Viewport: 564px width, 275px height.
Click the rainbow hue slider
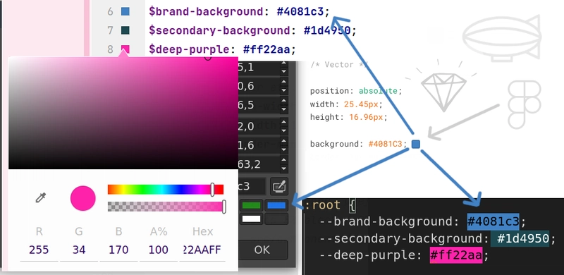click(x=166, y=190)
